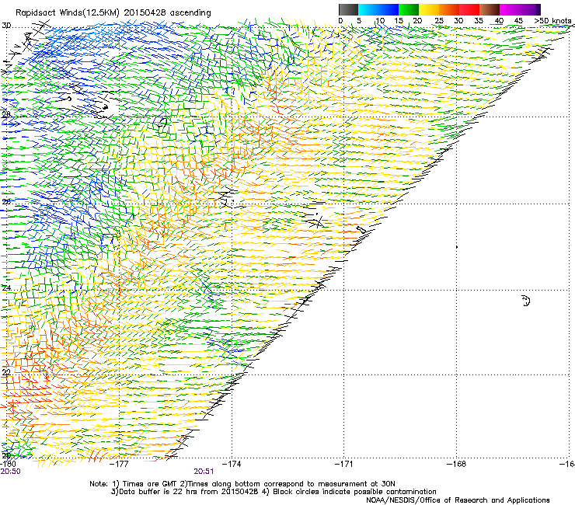Click the purple '20:50' time stamp
575x505 pixels.
coord(10,472)
